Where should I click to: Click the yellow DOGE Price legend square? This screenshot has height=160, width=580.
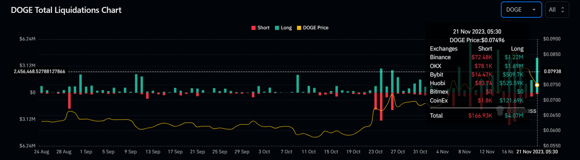tap(299, 28)
